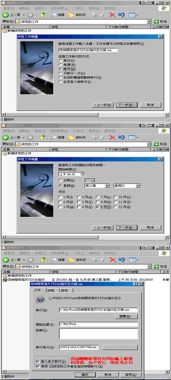Click the 執行 path input field

click(98, 310)
